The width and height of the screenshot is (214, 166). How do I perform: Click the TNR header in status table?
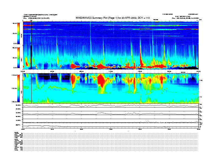coord(16,146)
